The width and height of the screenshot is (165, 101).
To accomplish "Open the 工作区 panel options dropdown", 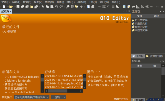I will click(x=161, y=11).
